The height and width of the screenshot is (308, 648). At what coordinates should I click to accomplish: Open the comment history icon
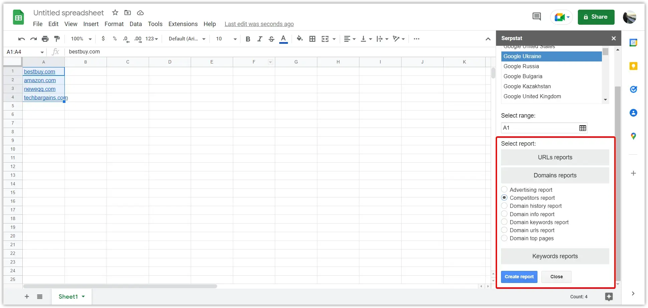537,16
